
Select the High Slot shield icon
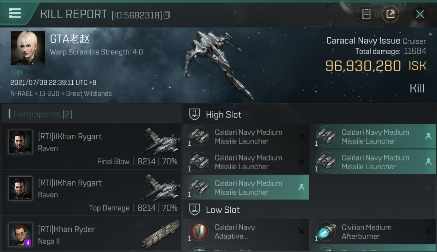point(195,115)
